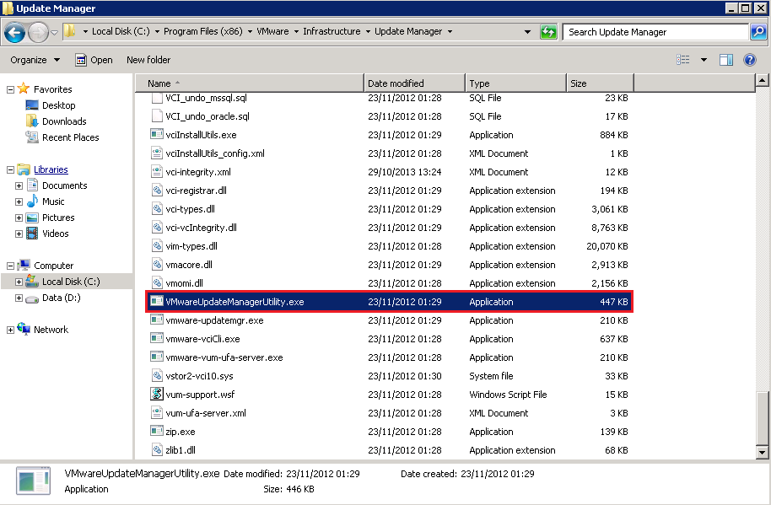Click the Help question mark icon
771x505 pixels.
point(749,60)
